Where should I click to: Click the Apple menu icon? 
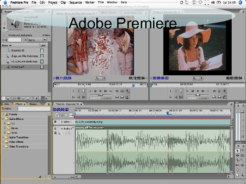[5, 2]
